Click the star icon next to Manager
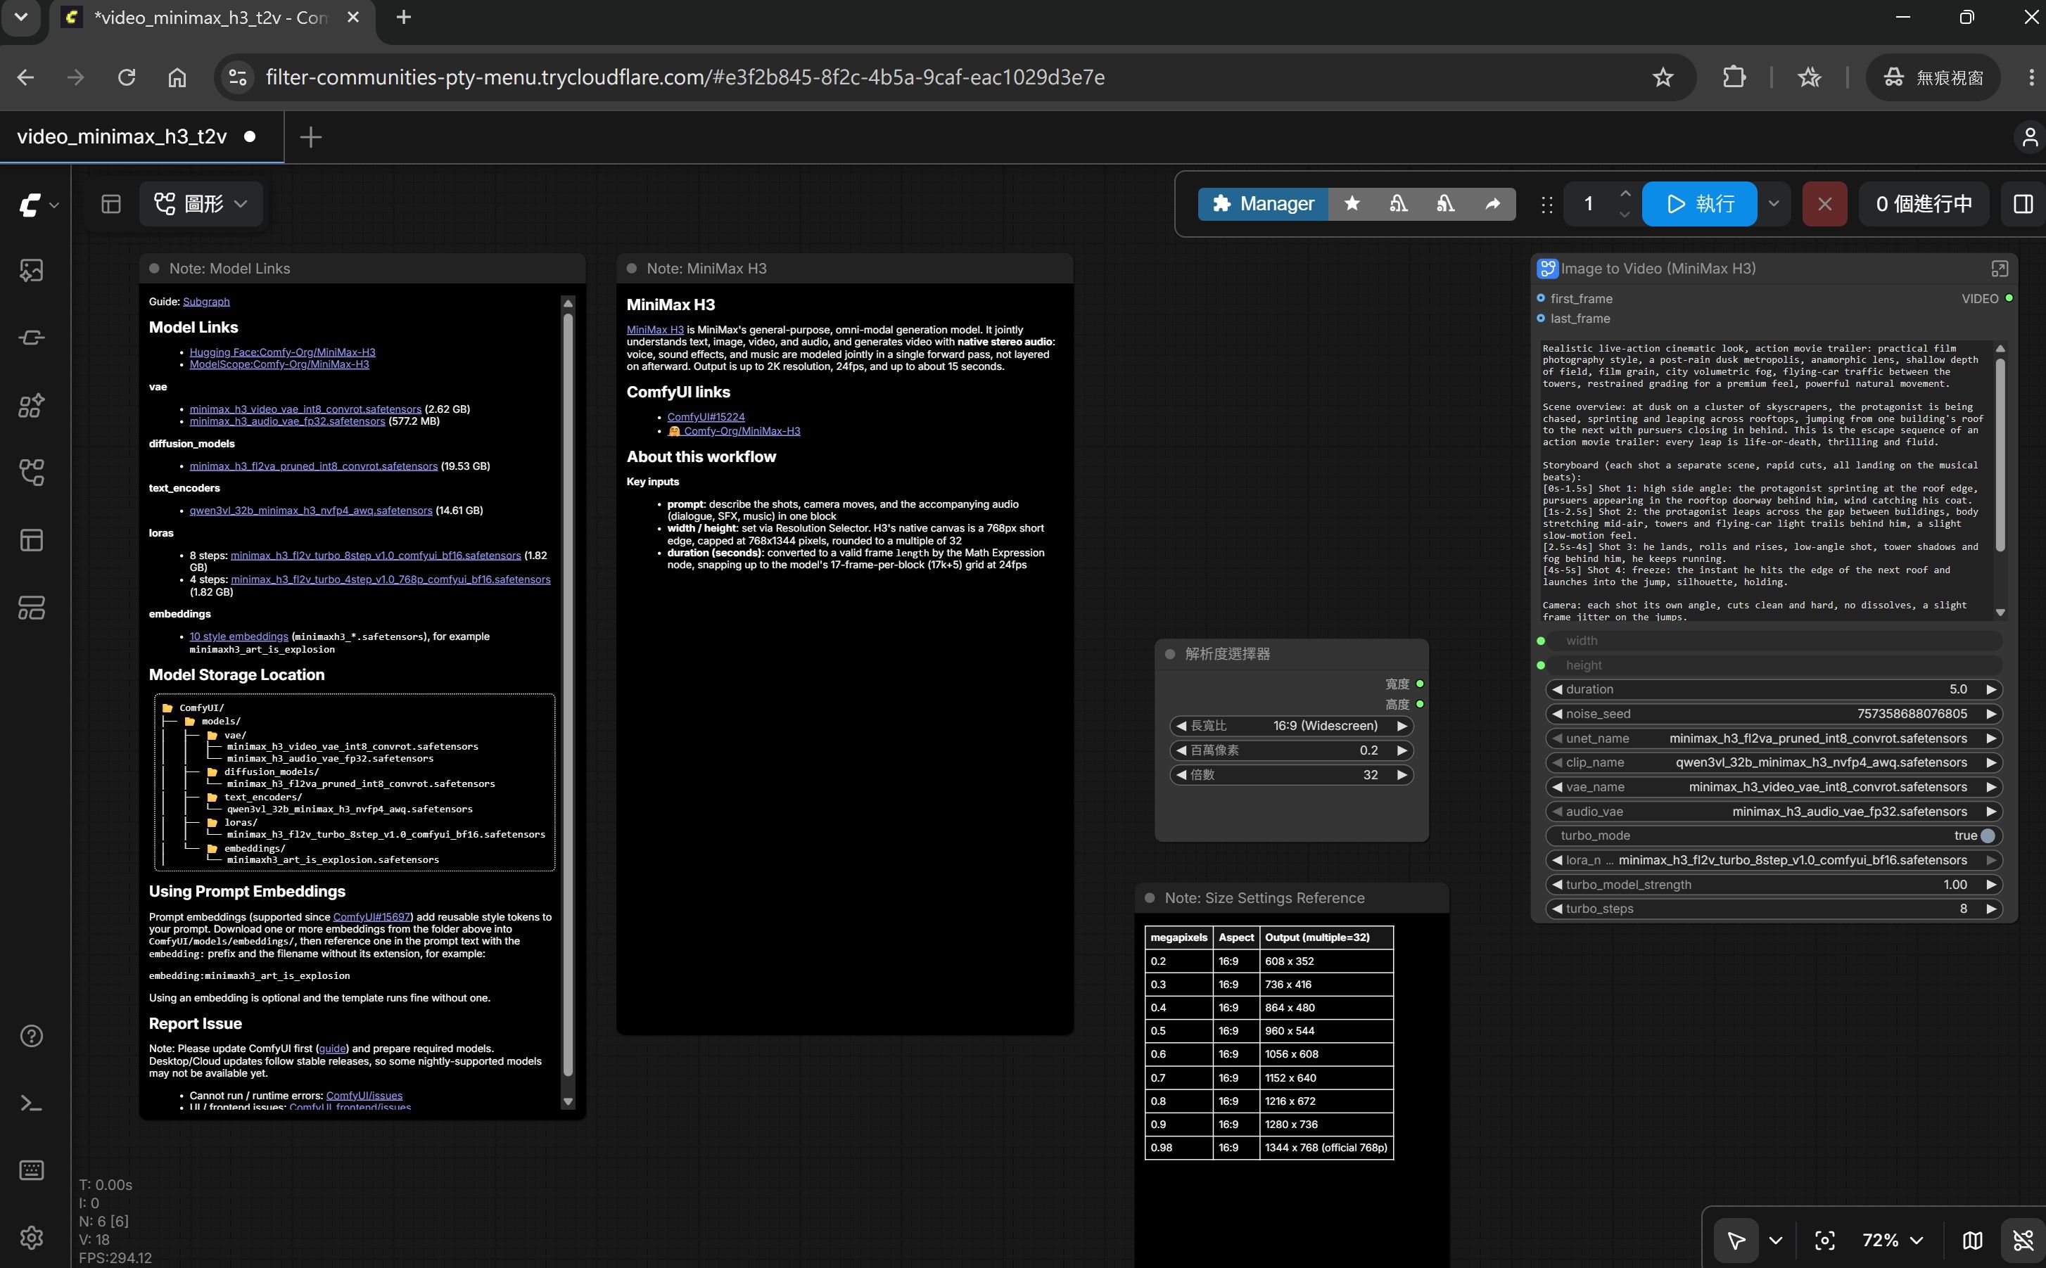The image size is (2046, 1268). (x=1352, y=204)
